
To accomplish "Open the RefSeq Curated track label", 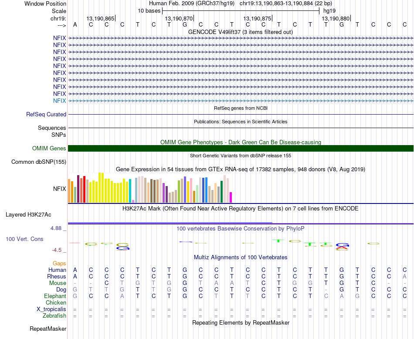I will (46, 114).
